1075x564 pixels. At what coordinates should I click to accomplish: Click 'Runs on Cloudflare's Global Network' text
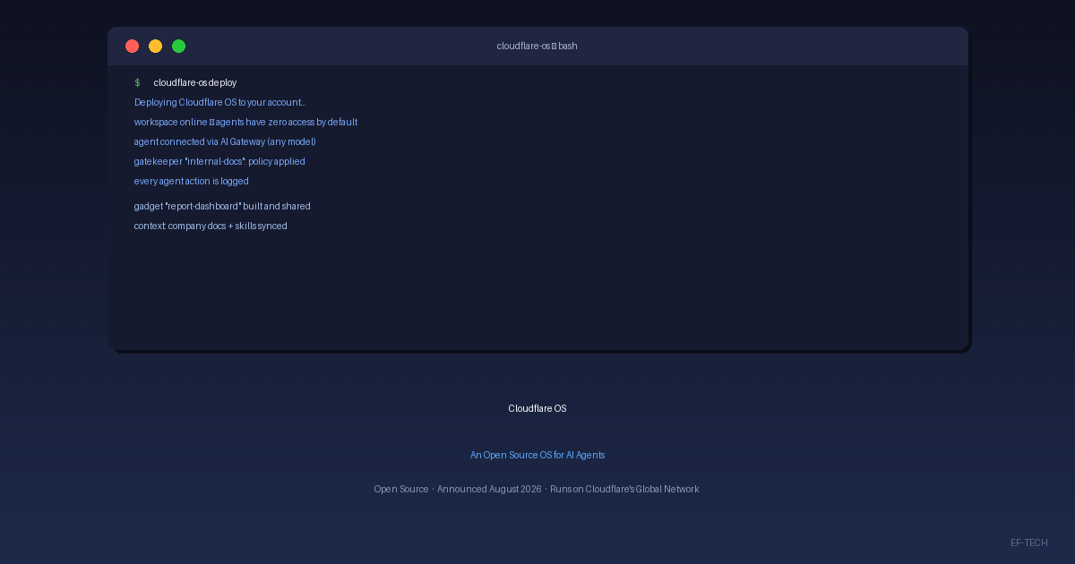624,489
